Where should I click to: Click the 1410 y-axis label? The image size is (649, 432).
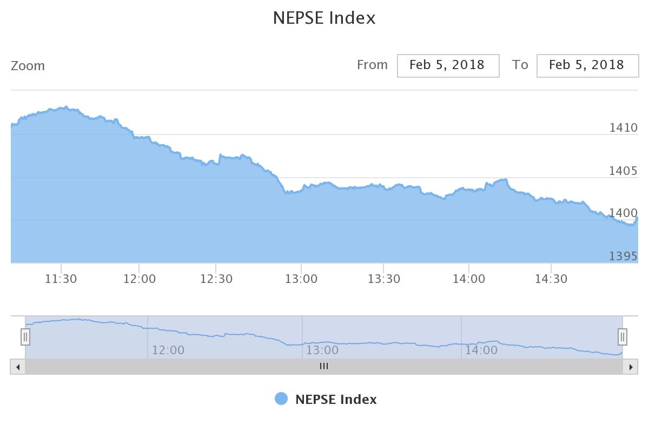[x=624, y=128]
